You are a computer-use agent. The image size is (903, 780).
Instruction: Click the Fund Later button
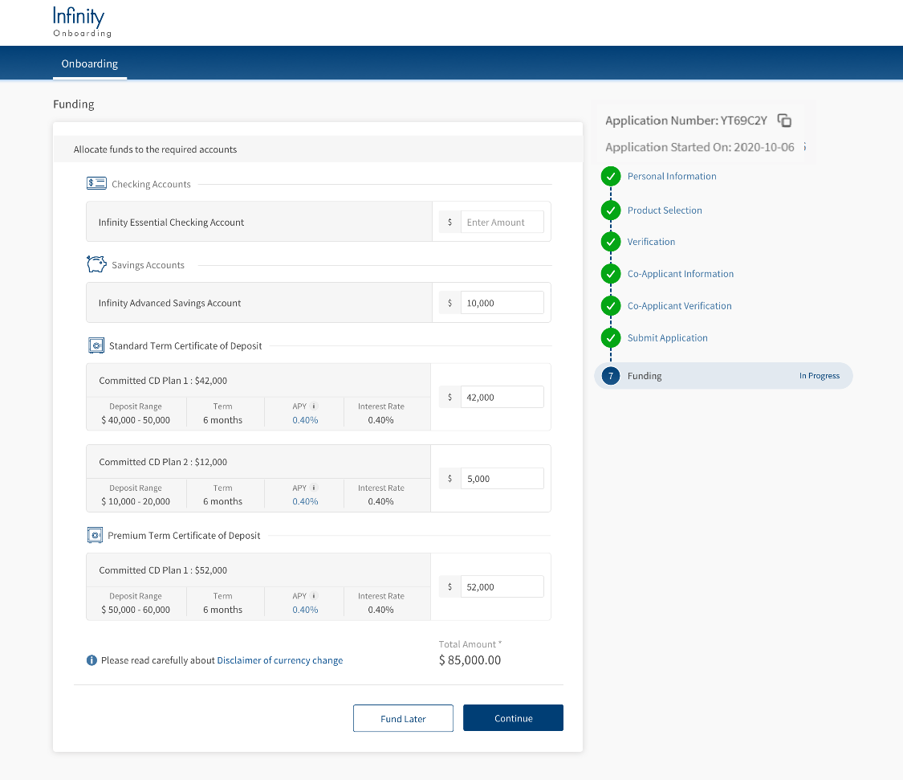tap(403, 718)
